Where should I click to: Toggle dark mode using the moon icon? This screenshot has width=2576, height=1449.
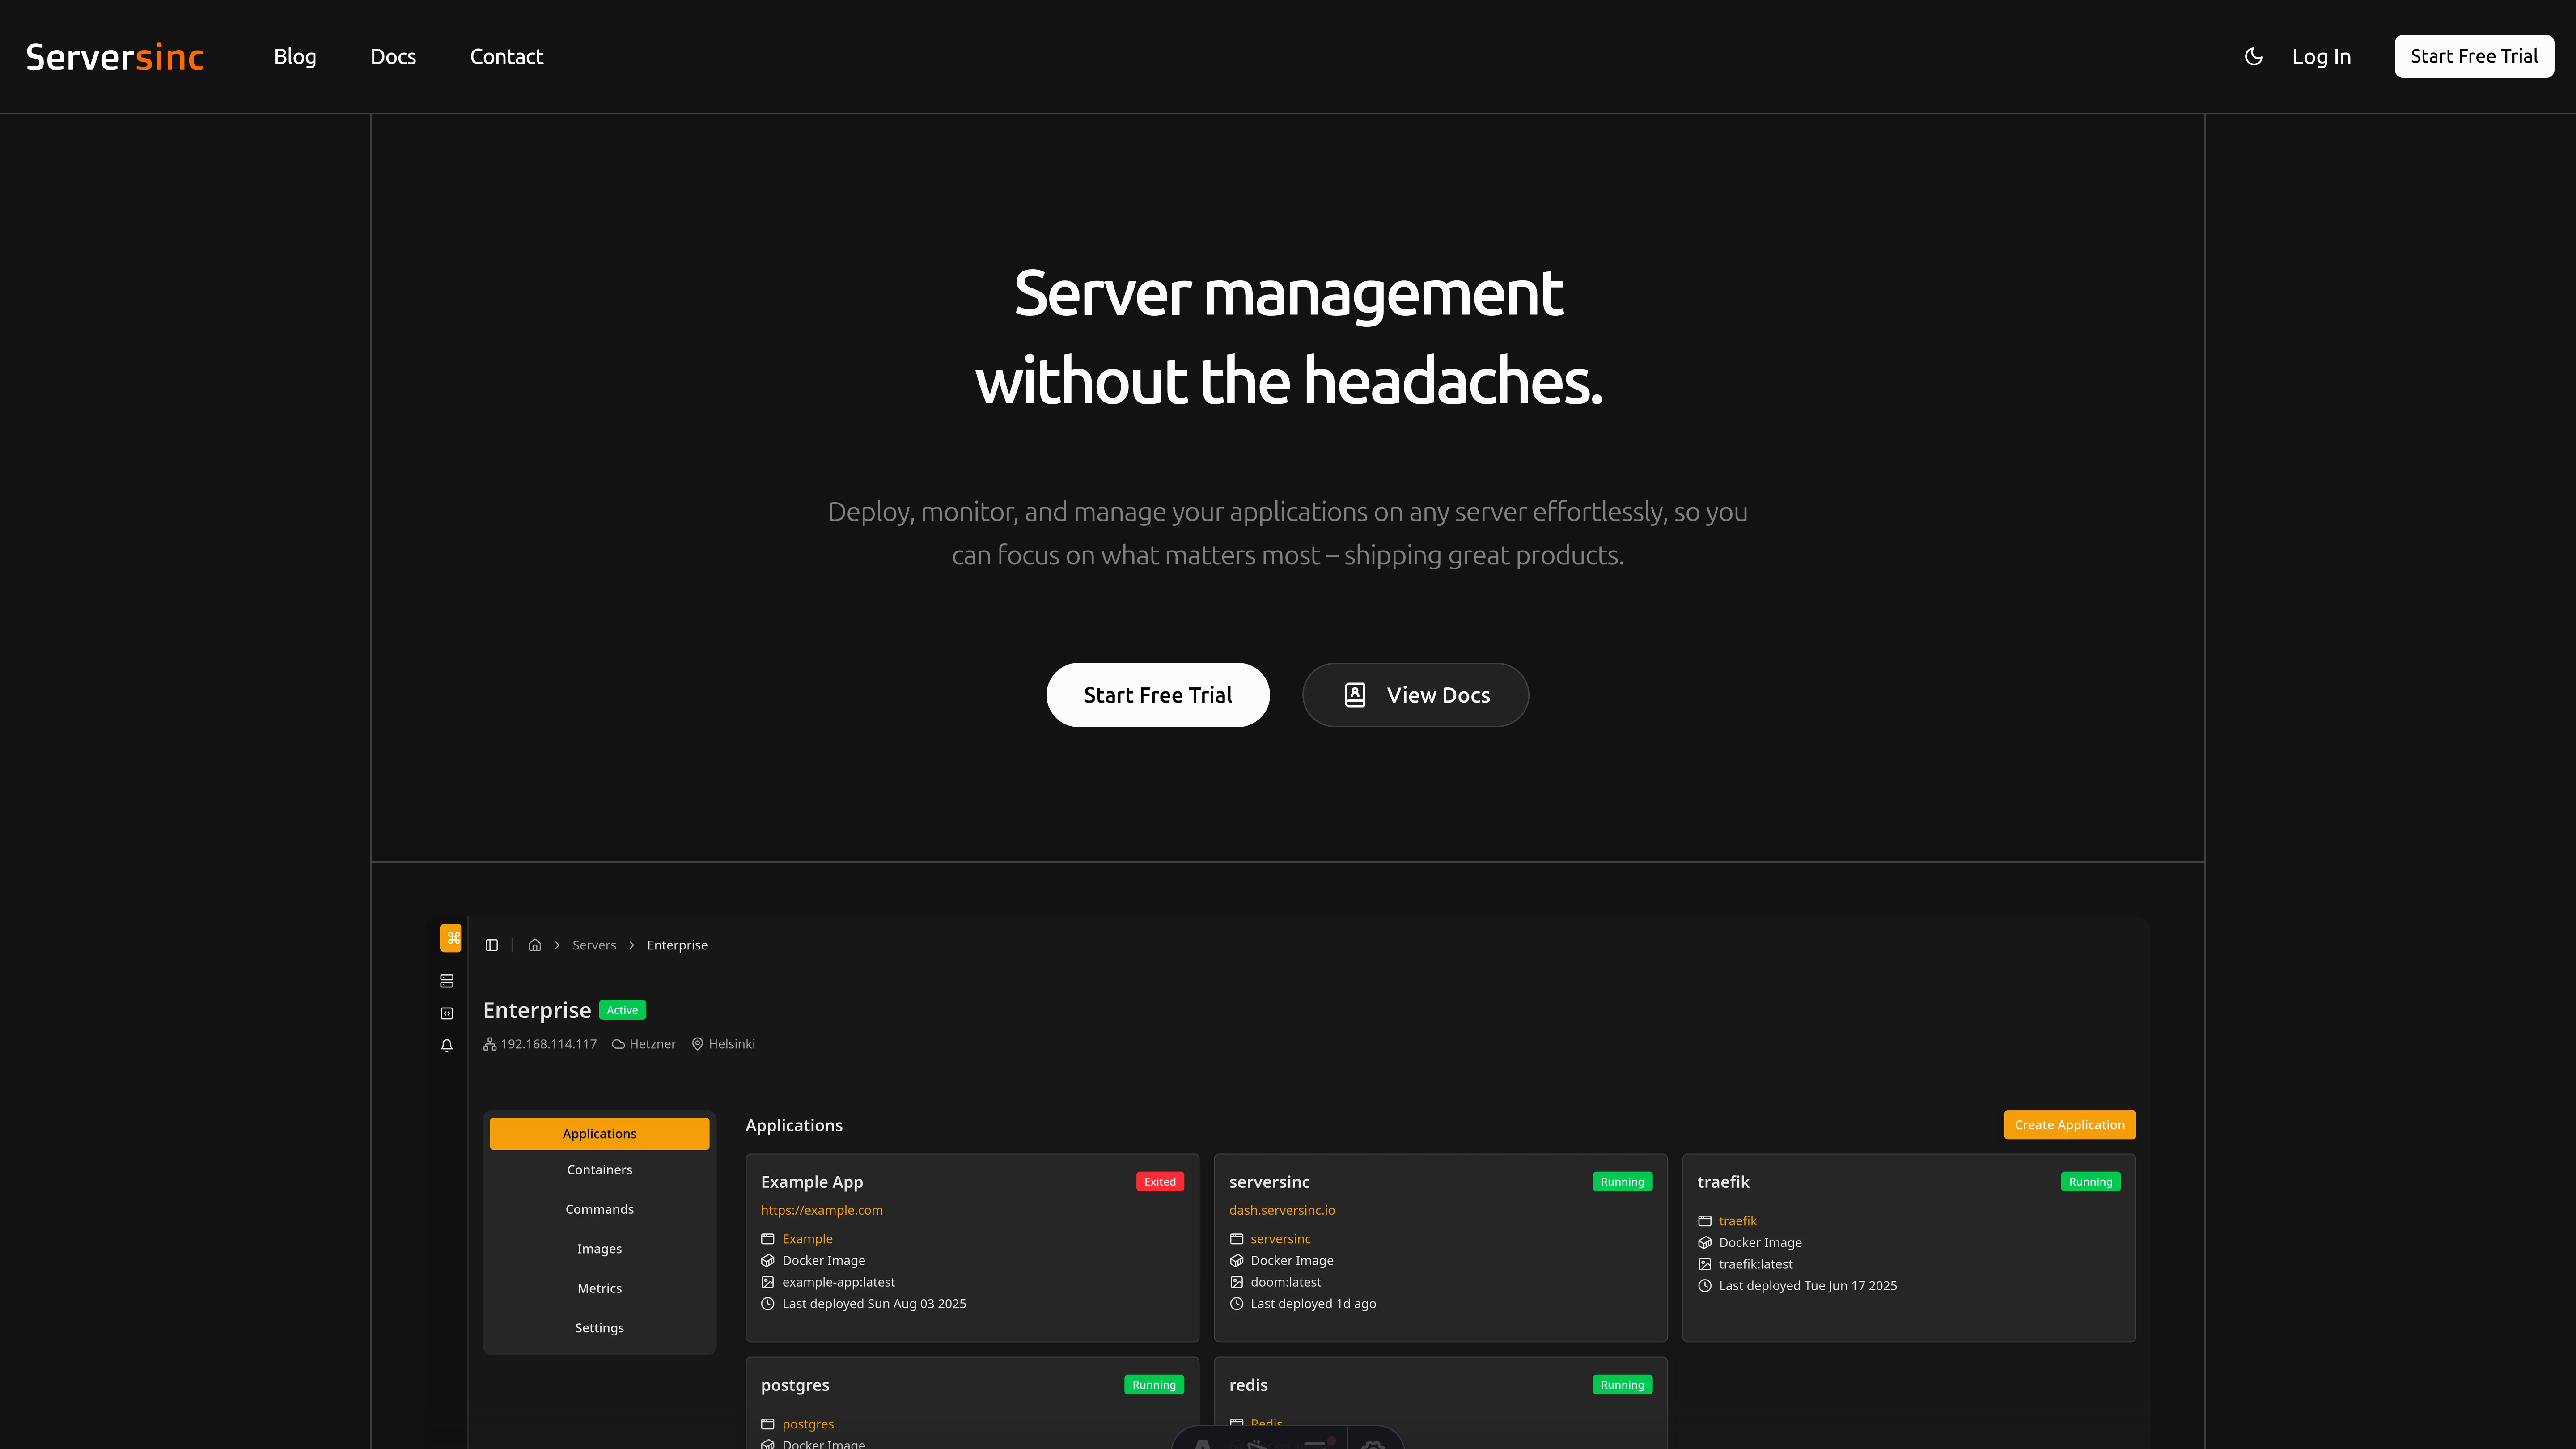coord(2253,56)
